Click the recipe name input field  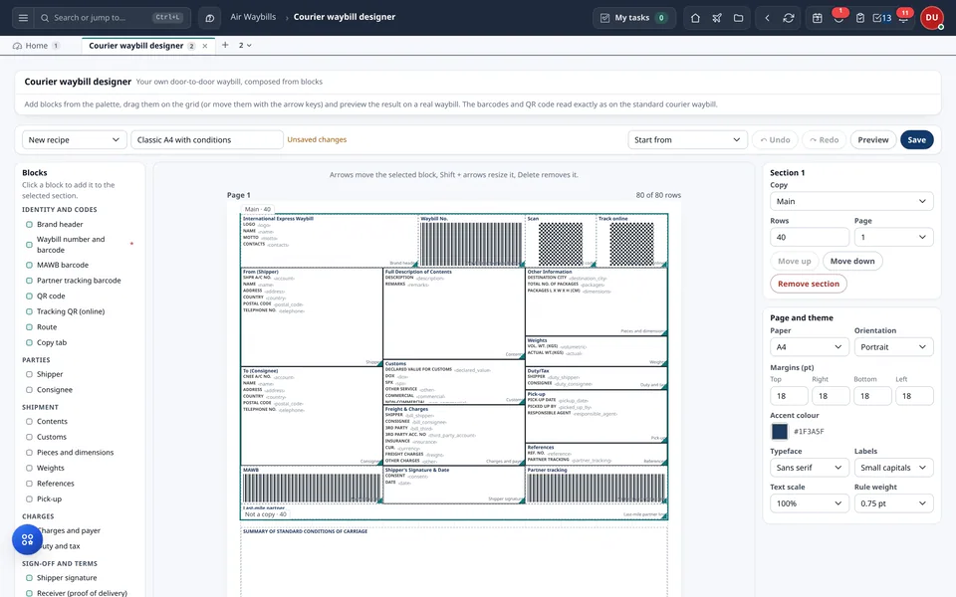coord(207,139)
